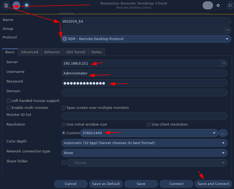Open the Behavior tab
The height and width of the screenshot is (189, 234).
coord(52,52)
